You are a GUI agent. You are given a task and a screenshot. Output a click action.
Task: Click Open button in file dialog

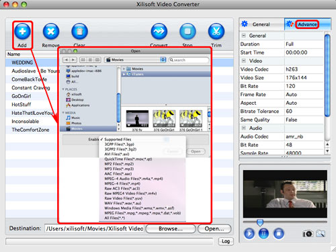[x=196, y=151]
